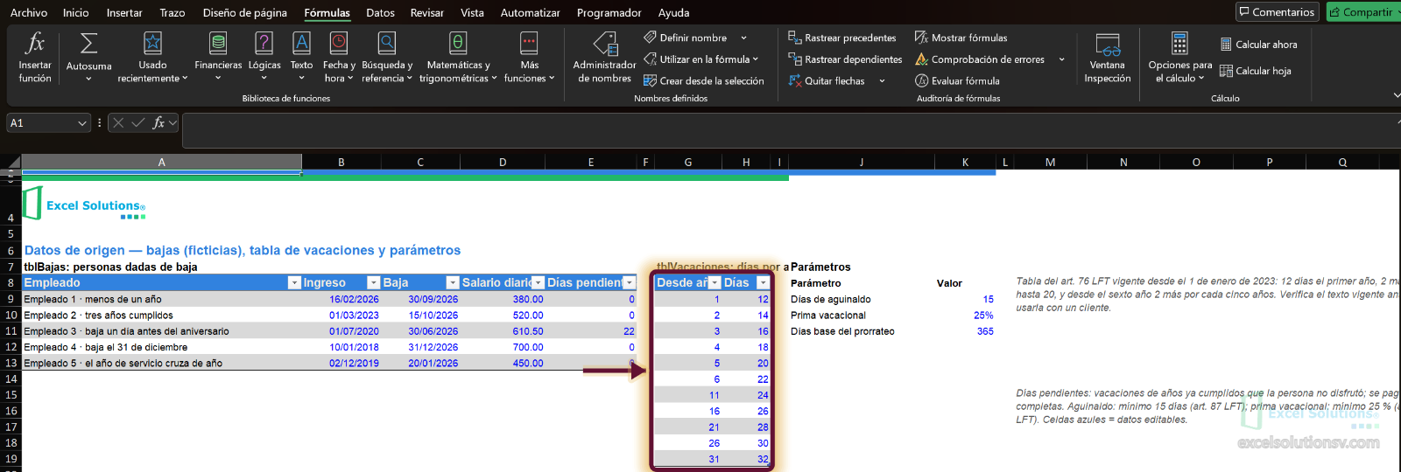
Task: Open Ventana Inspección
Action: (x=1108, y=57)
